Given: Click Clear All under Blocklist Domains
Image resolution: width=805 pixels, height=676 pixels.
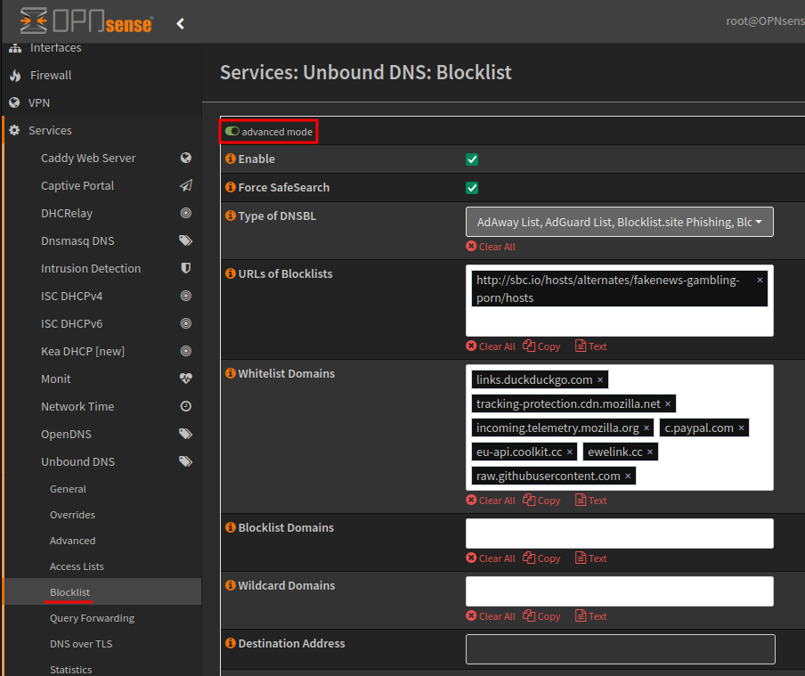Looking at the screenshot, I should tap(491, 558).
